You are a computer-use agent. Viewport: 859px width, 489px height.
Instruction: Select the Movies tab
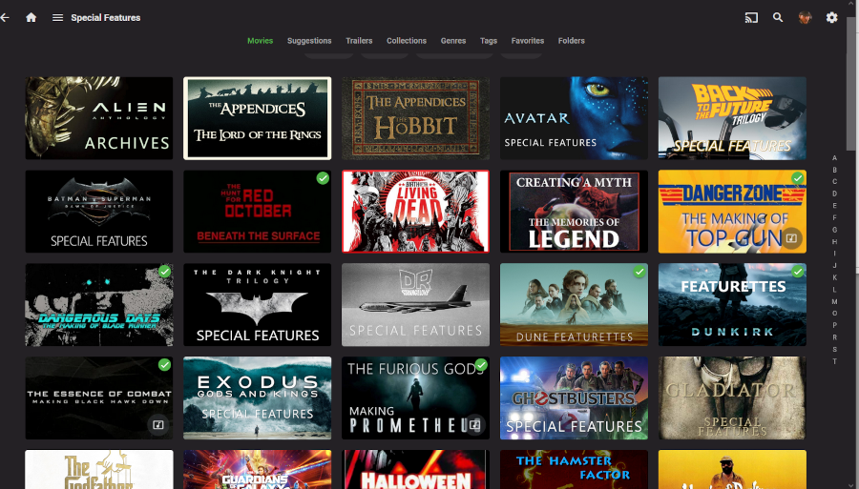coord(261,40)
